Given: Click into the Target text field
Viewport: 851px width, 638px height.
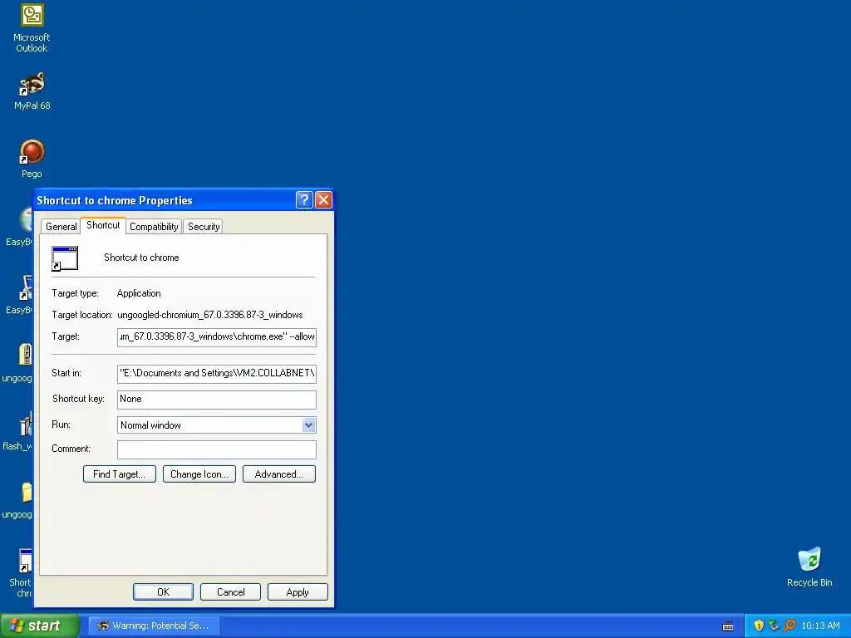Looking at the screenshot, I should 217,337.
